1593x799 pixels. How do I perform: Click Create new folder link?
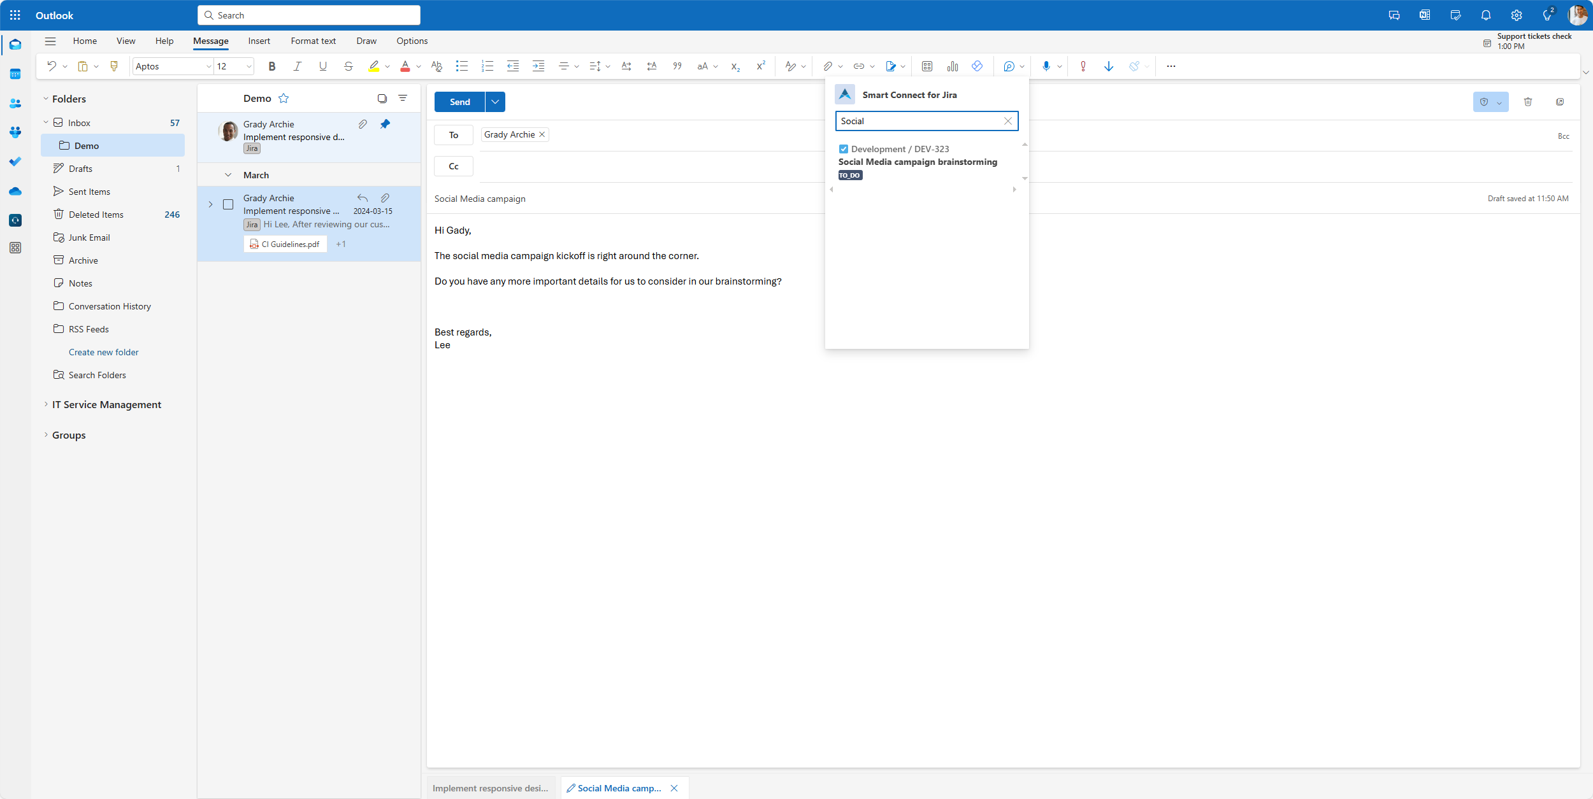104,352
